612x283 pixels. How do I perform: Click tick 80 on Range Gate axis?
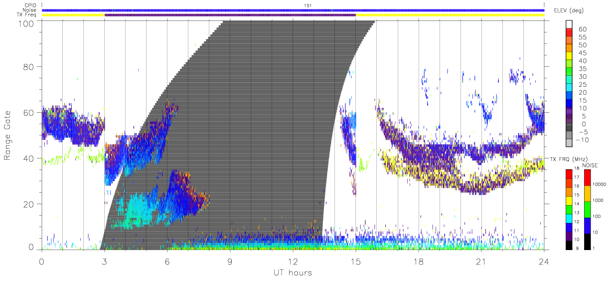(29, 66)
